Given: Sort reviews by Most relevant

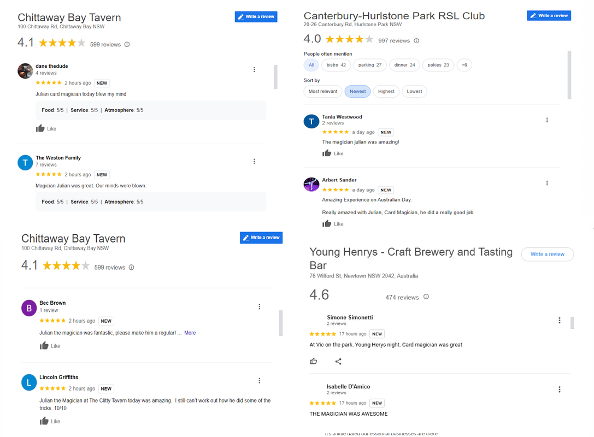Looking at the screenshot, I should [x=323, y=91].
